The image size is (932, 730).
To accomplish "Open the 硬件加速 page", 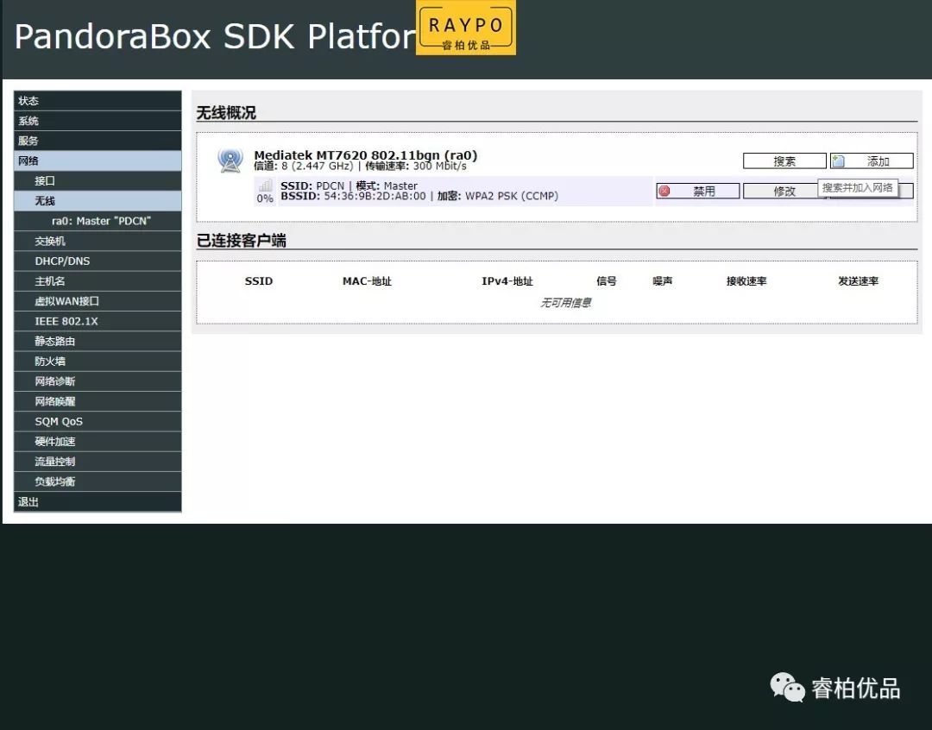I will pyautogui.click(x=98, y=441).
